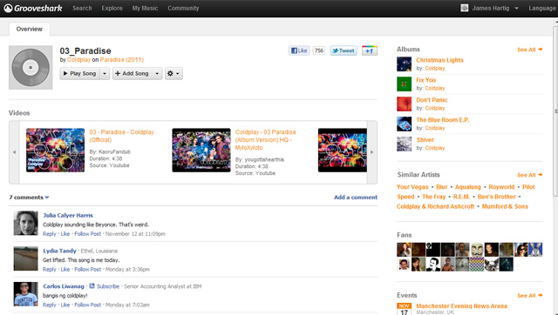This screenshot has width=558, height=315.
Task: Open '03 - Paradise - Coldplay (Official)' link
Action: 121,136
